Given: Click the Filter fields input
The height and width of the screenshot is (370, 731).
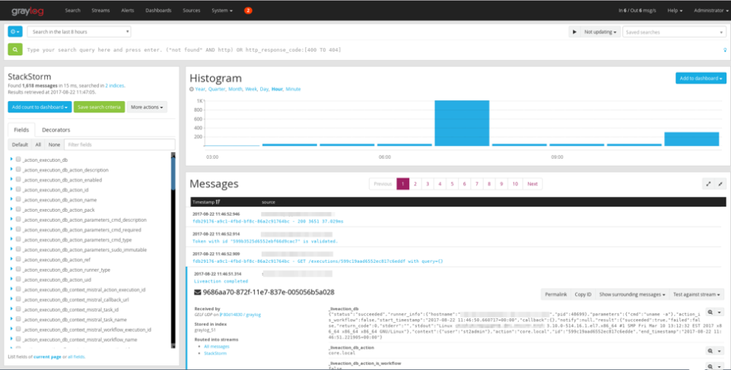Looking at the screenshot, I should (119, 145).
